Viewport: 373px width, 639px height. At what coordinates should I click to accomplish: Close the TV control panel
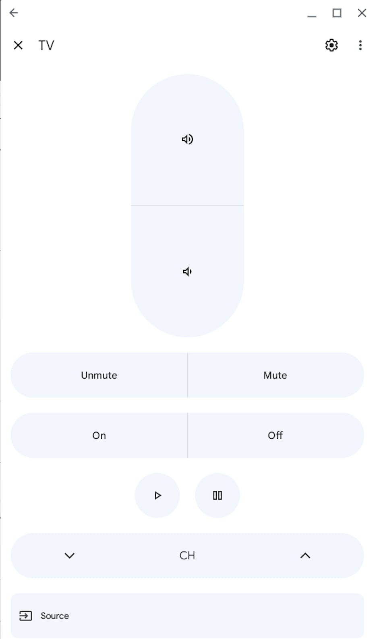18,45
